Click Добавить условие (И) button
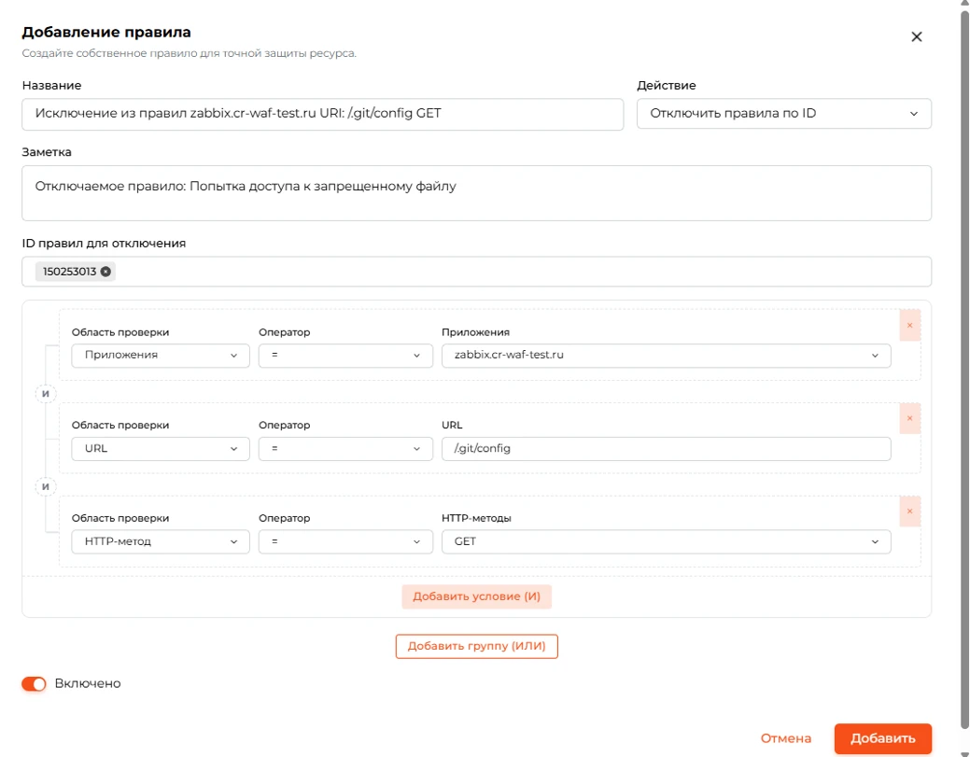 click(x=476, y=596)
